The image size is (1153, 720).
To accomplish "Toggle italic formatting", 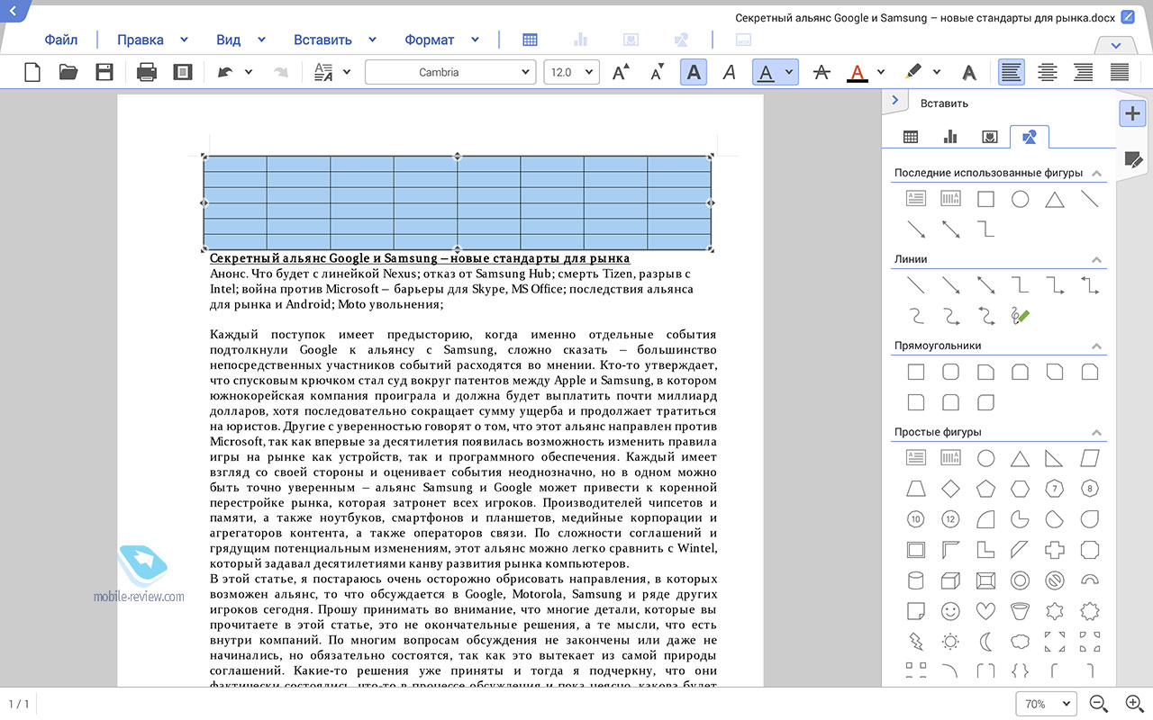I will click(x=730, y=72).
